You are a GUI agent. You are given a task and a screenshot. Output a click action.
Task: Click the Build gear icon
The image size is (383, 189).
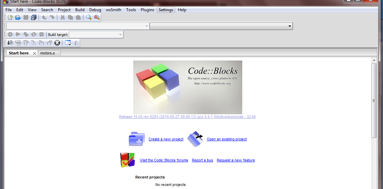(10, 34)
